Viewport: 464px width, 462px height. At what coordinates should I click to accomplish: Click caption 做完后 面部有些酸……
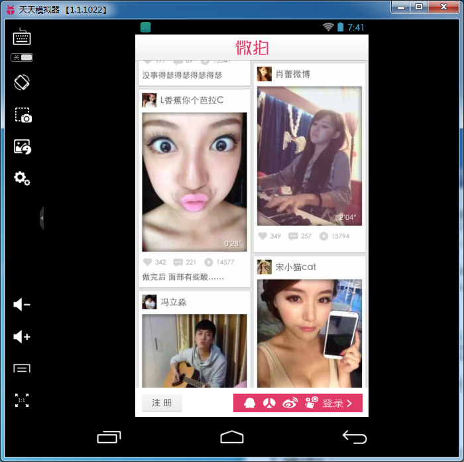click(x=183, y=277)
